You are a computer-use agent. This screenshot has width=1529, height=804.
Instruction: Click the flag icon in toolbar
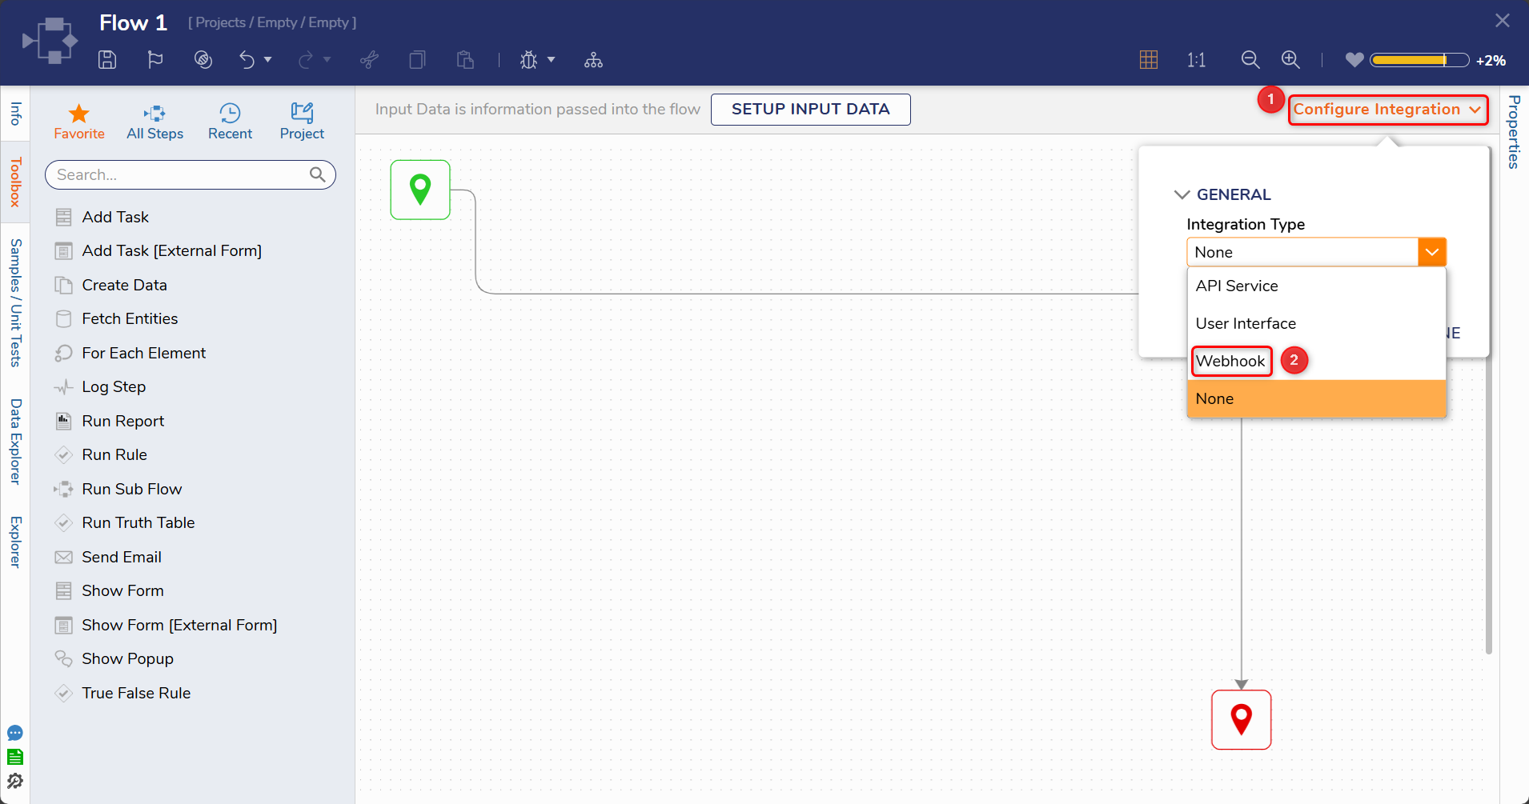coord(155,60)
